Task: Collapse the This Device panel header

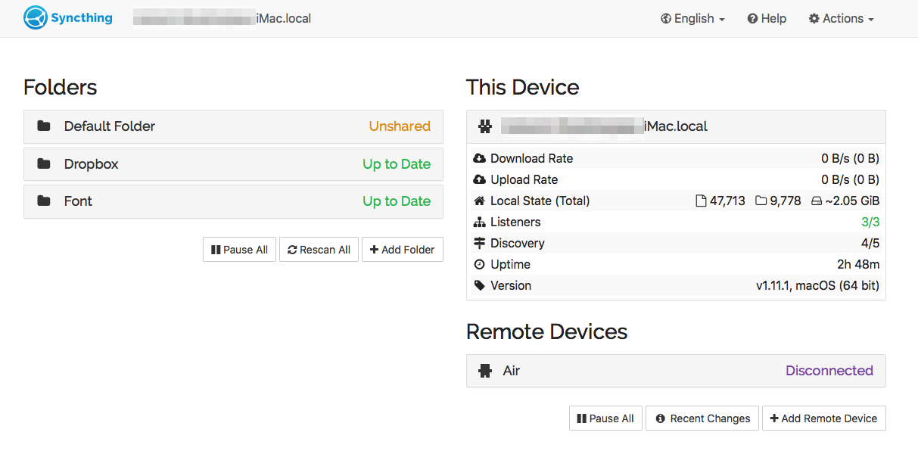Action: [x=676, y=126]
